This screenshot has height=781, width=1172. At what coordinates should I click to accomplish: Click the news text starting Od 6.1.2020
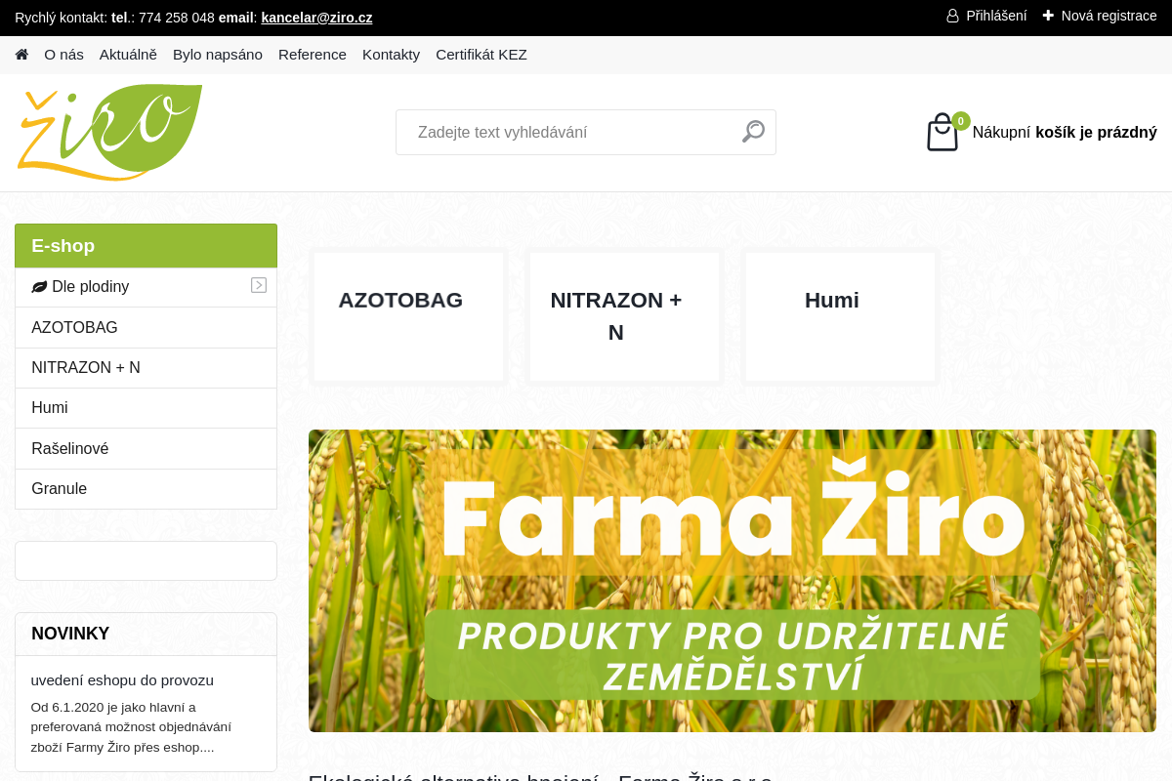click(131, 727)
